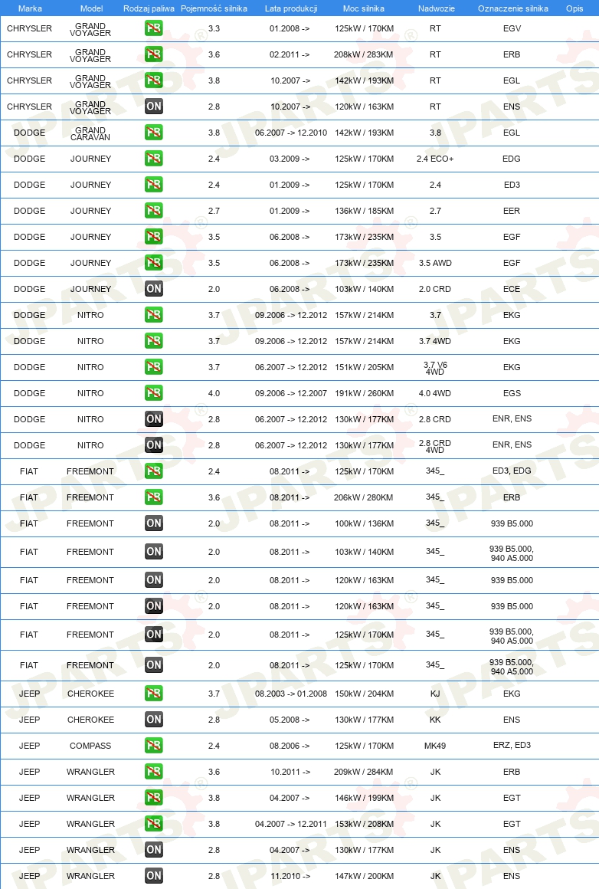The width and height of the screenshot is (599, 889).
Task: Click diesel ON icon for Freemont 103kW
Action: (x=153, y=553)
